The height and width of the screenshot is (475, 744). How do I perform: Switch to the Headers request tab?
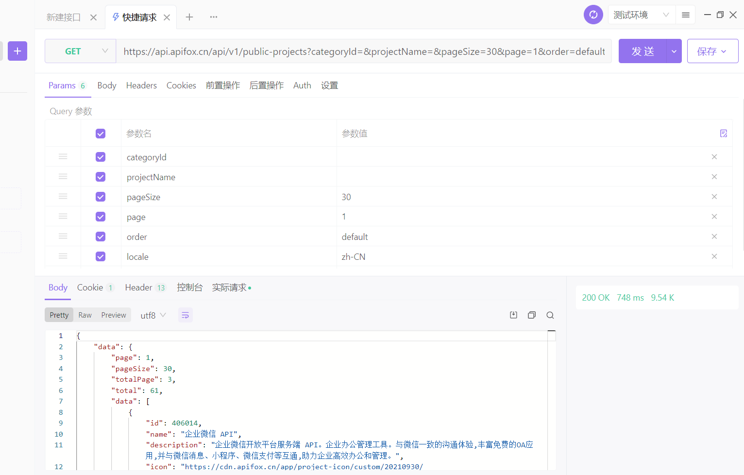(x=141, y=85)
